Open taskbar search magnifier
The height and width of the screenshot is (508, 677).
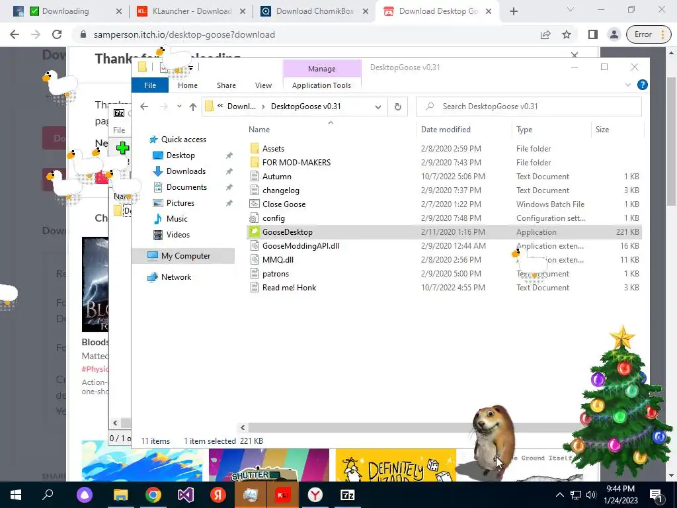pyautogui.click(x=48, y=495)
